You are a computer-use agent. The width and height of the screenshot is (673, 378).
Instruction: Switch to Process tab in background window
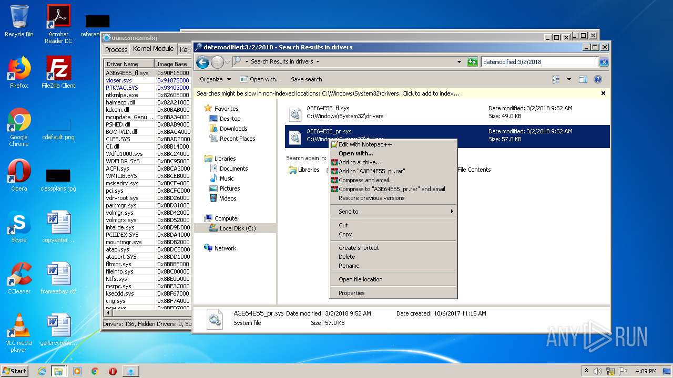pos(116,49)
